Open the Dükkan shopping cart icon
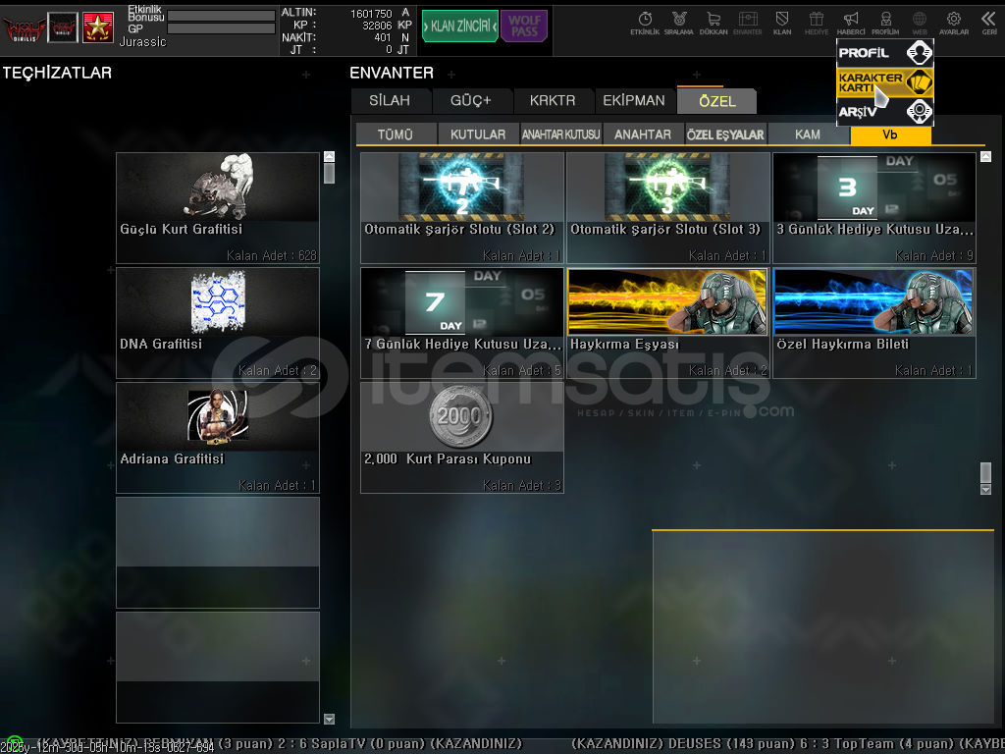The image size is (1005, 754). 714,22
